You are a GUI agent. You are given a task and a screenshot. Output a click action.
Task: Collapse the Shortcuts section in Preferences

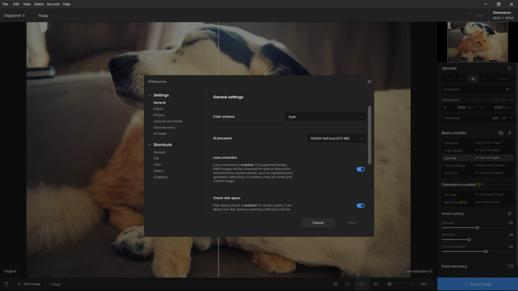(150, 145)
